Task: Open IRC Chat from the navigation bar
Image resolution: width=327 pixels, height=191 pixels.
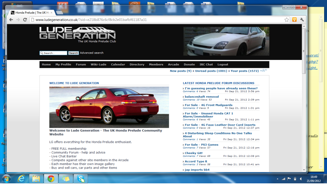Action: [x=206, y=64]
